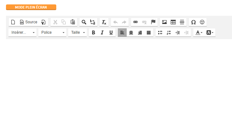Toggle bold formatting

(93, 32)
